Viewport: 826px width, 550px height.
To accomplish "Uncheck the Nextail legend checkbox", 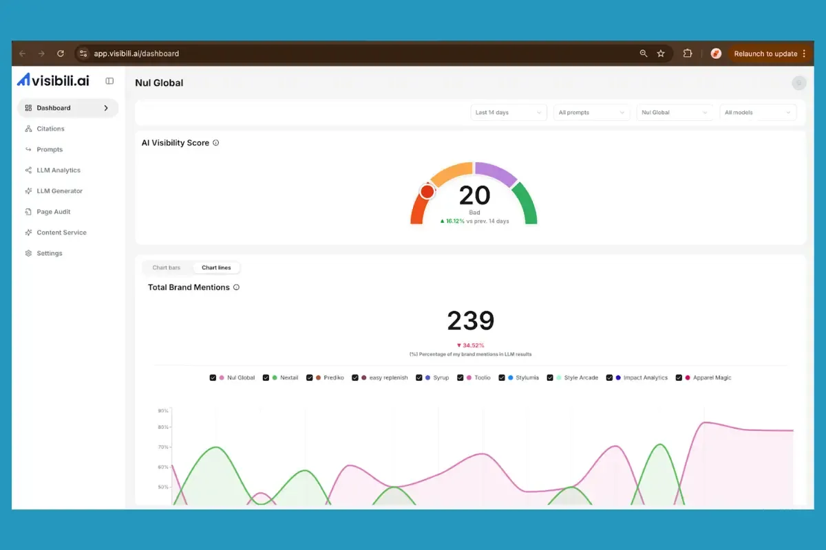I will click(266, 377).
